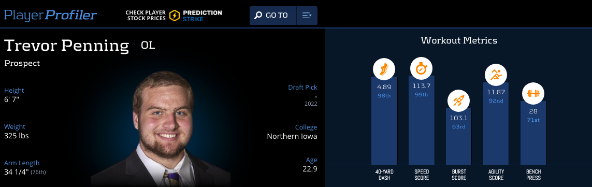
Task: Click the Trevor Penning player name heading
Action: pyautogui.click(x=66, y=46)
